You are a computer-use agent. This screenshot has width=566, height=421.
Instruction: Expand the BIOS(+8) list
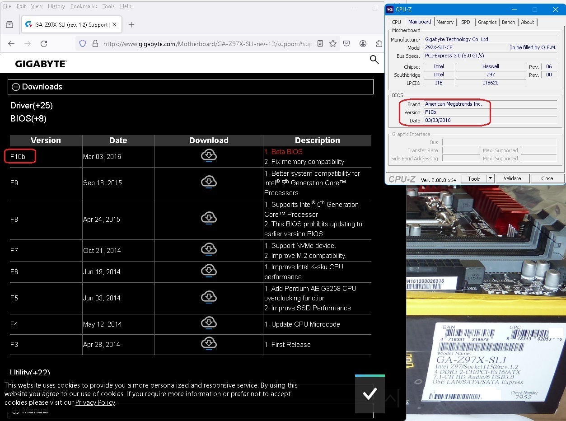click(x=28, y=119)
